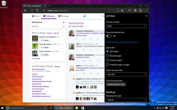Open the #SONTHEWALL trend
The image size is (177, 110).
pos(38,76)
